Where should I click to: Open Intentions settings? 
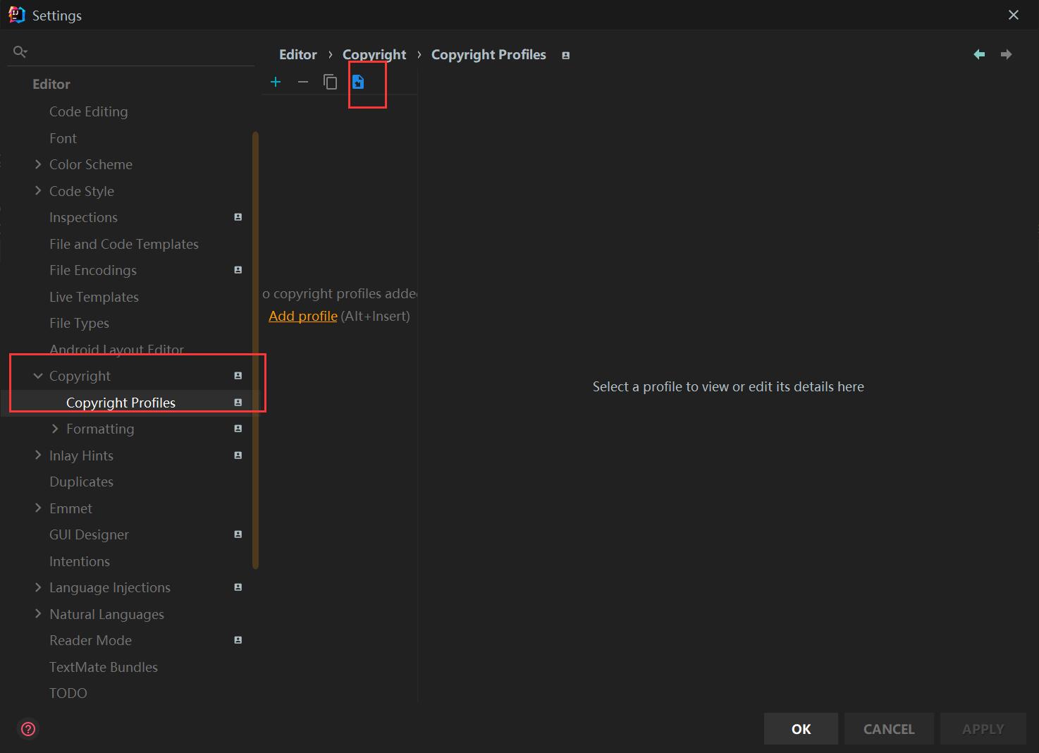pos(80,561)
